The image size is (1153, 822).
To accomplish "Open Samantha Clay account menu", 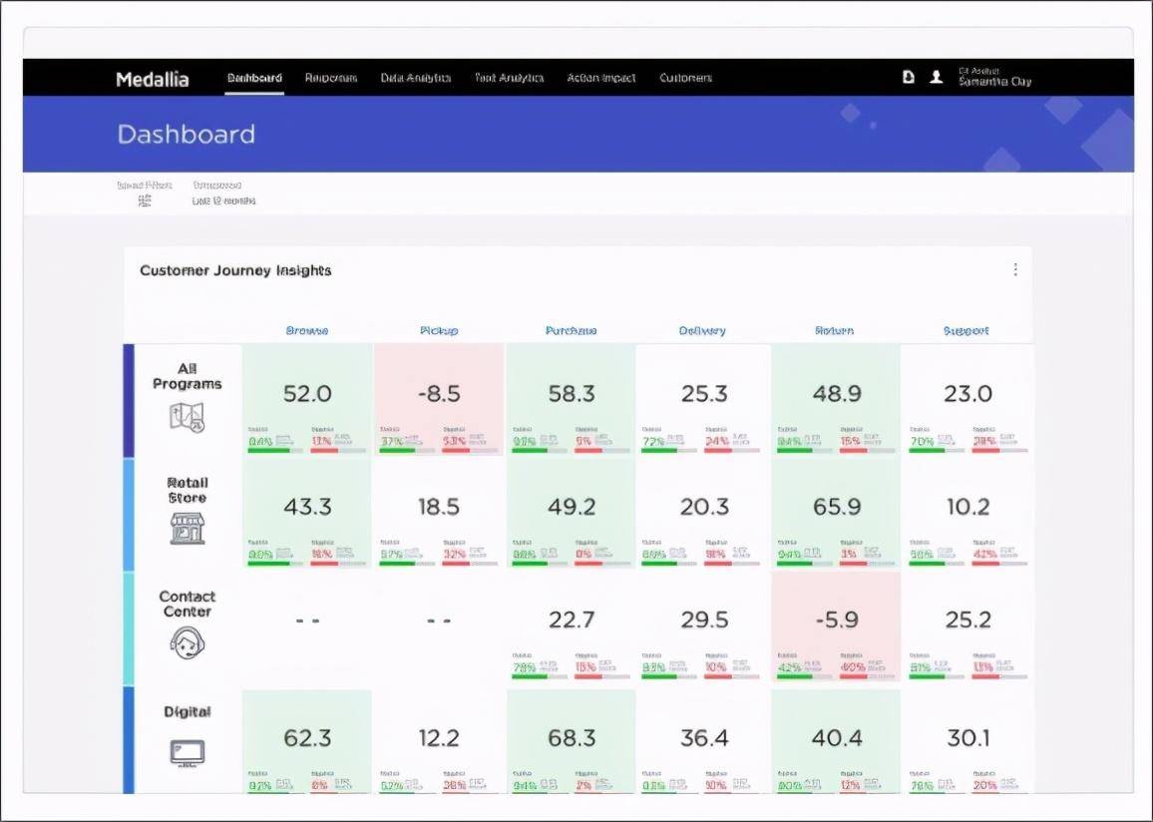I will coord(994,77).
